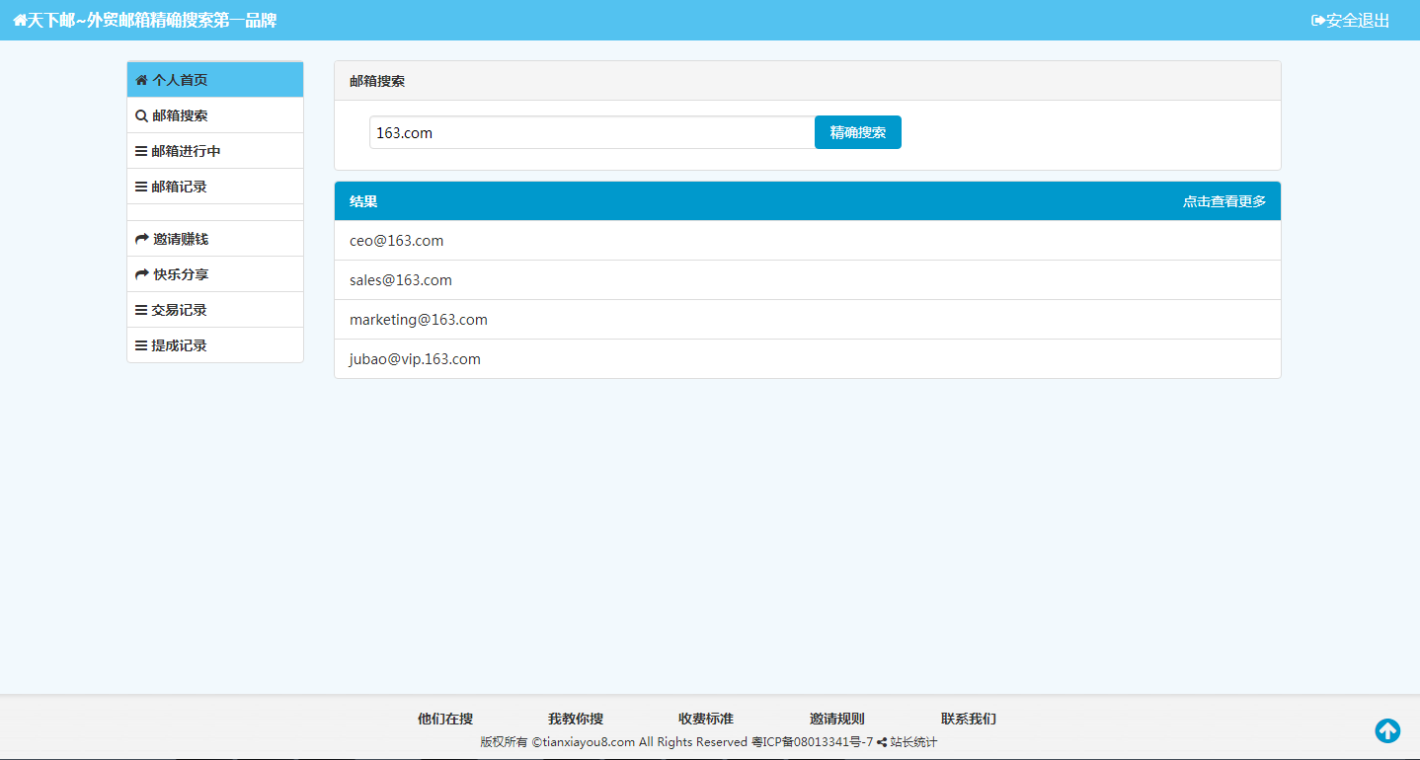Open 我教你搜 footer link
Screen dimensions: 1420x760
[x=576, y=719]
